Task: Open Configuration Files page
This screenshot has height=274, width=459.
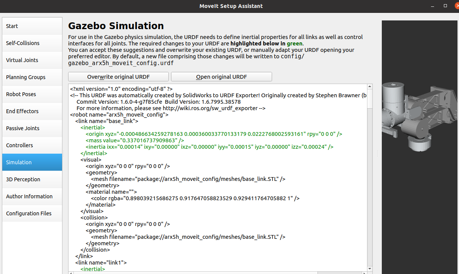Action: (x=32, y=213)
